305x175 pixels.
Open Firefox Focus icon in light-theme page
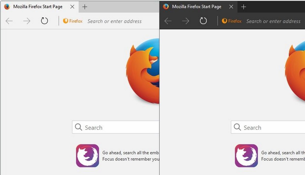[x=87, y=156]
